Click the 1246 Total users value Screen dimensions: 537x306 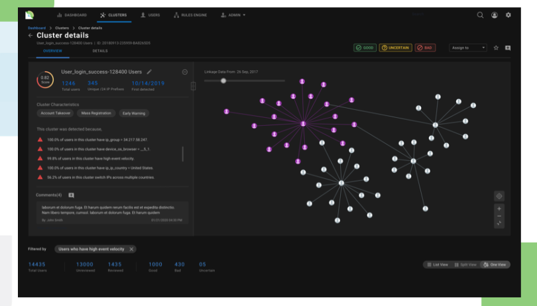(68, 83)
